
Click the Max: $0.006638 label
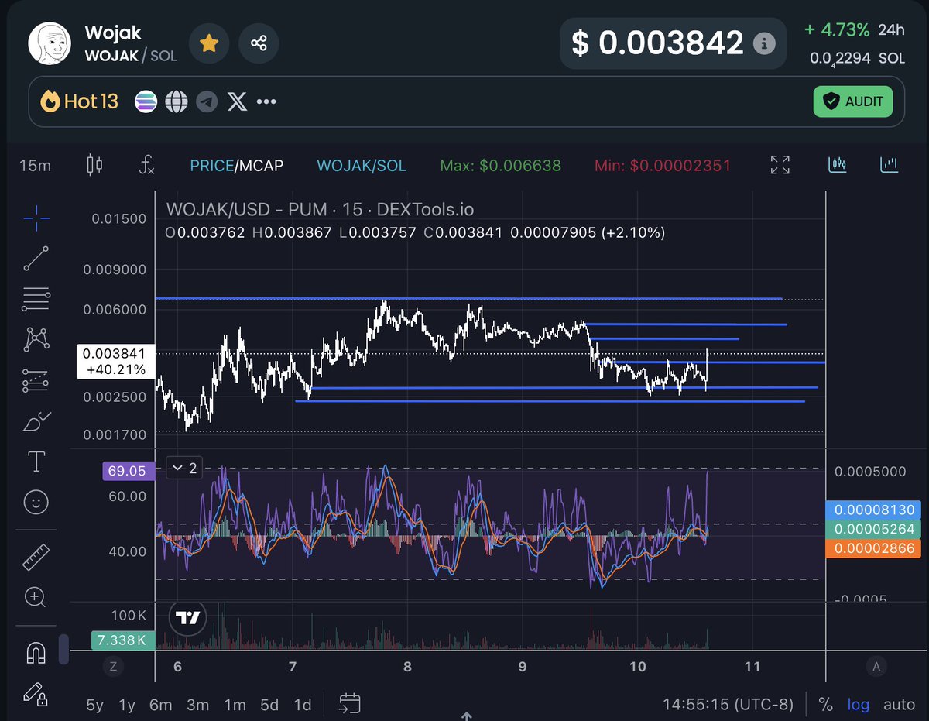coord(501,165)
